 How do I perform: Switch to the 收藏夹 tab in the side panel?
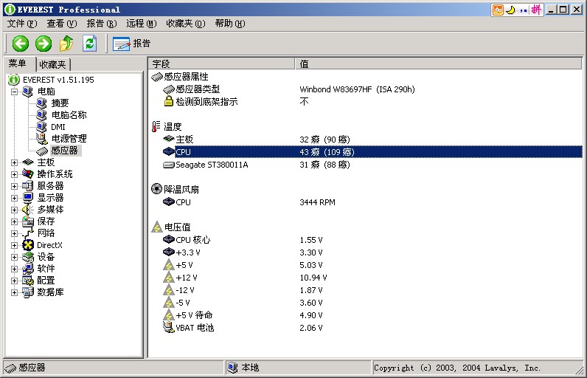(x=53, y=64)
